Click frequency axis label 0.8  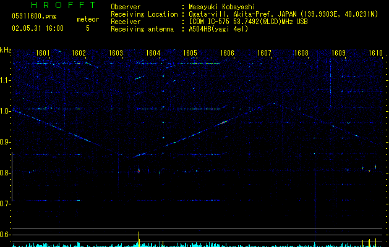pos(5,173)
